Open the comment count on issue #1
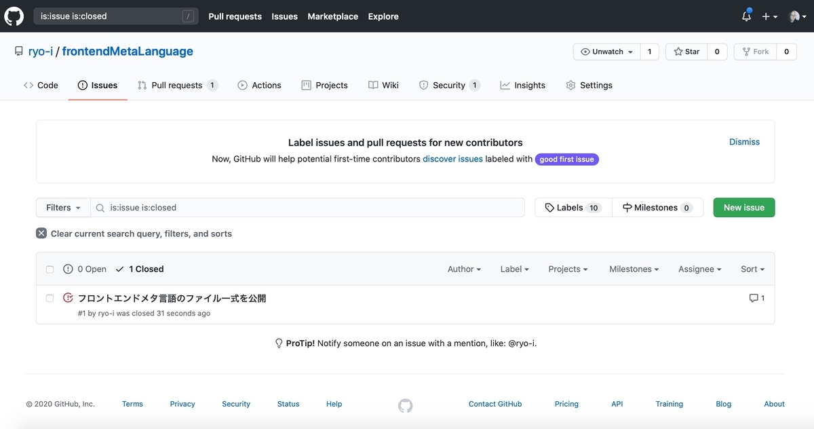Image resolution: width=814 pixels, height=429 pixels. click(757, 298)
